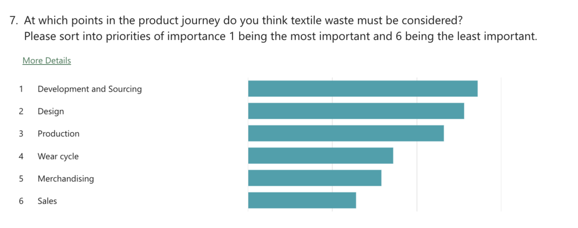Click rank number 6
The height and width of the screenshot is (228, 578).
(x=21, y=201)
